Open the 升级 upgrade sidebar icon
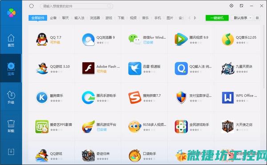 point(11,97)
